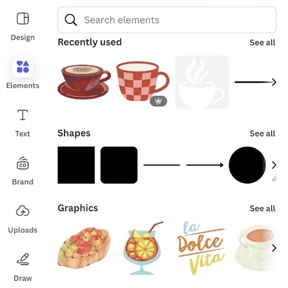288x288 pixels.
Task: See all Shapes
Action: pos(262,134)
